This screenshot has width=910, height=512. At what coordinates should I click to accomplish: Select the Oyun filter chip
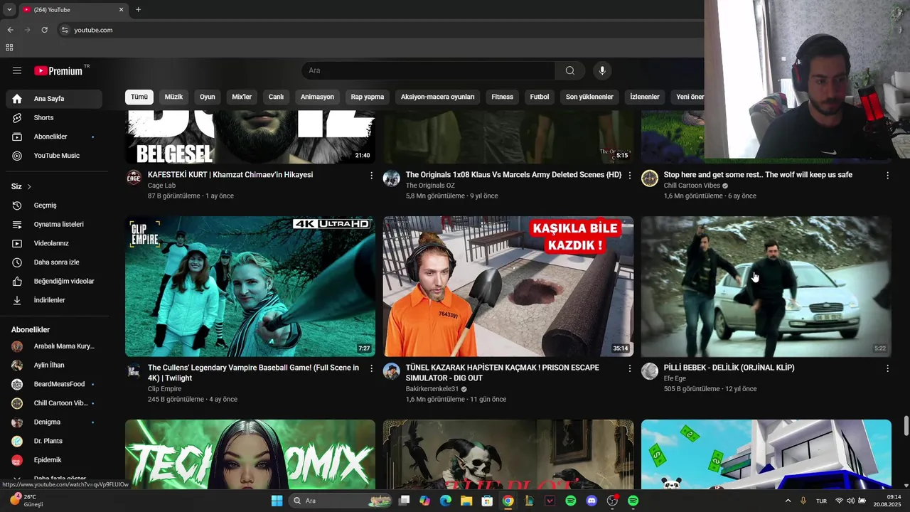click(207, 97)
